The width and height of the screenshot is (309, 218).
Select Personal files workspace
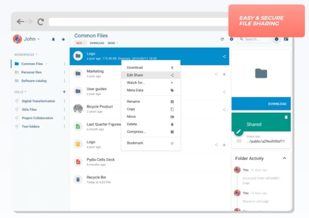(x=31, y=72)
